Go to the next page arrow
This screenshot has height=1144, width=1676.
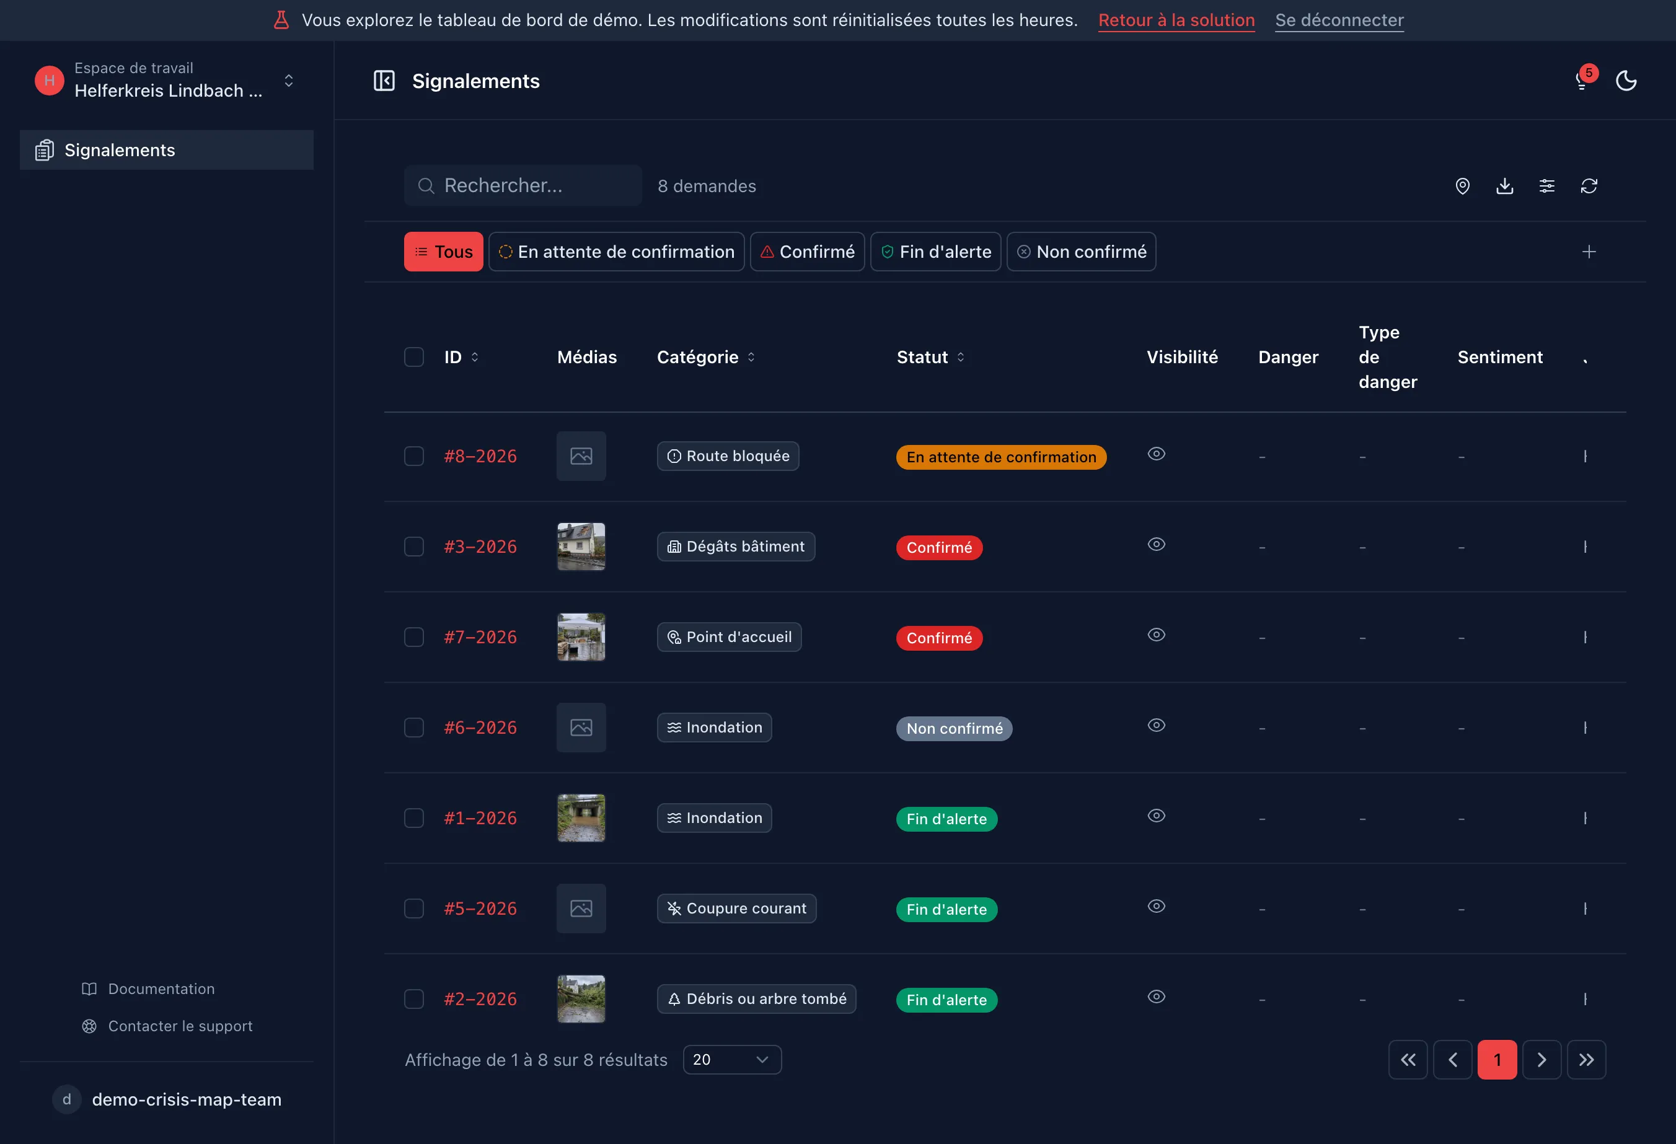click(x=1540, y=1059)
